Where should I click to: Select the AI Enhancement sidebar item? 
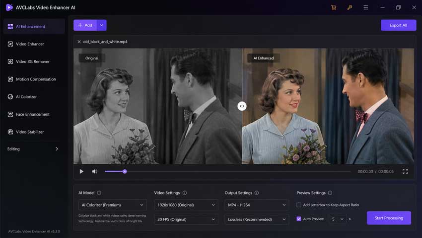[34, 26]
